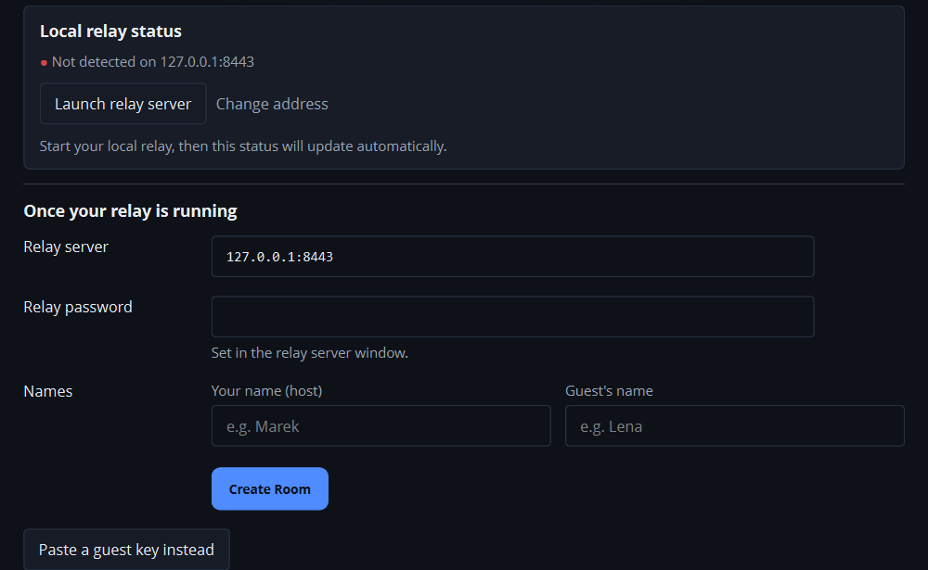This screenshot has width=928, height=570.
Task: Select the Your name (host) input
Action: point(381,425)
